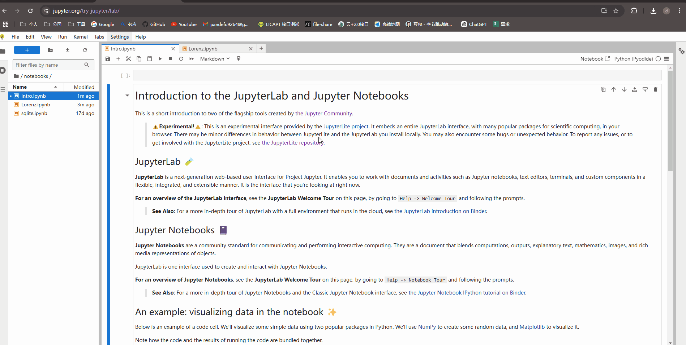Focus the Filter files by name field
Viewport: 686px width, 345px height.
53,65
